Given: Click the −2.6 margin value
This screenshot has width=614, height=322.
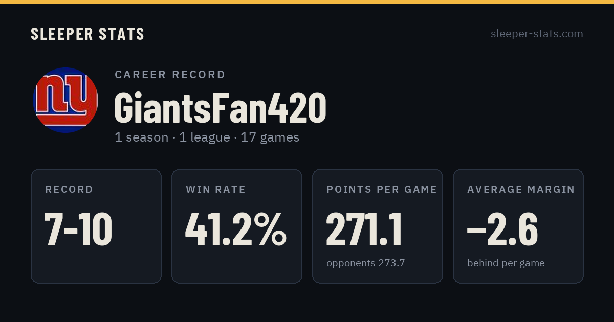Looking at the screenshot, I should point(502,228).
